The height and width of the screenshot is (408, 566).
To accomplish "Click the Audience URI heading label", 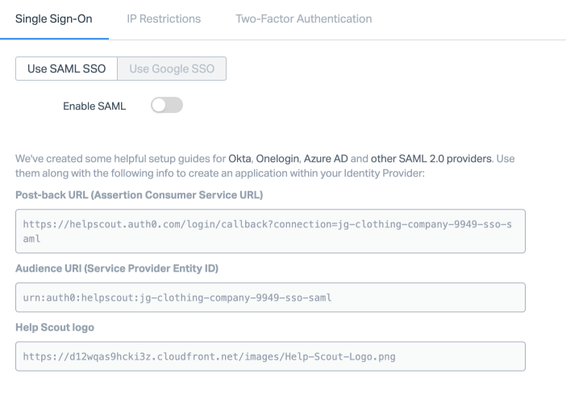I will [117, 268].
